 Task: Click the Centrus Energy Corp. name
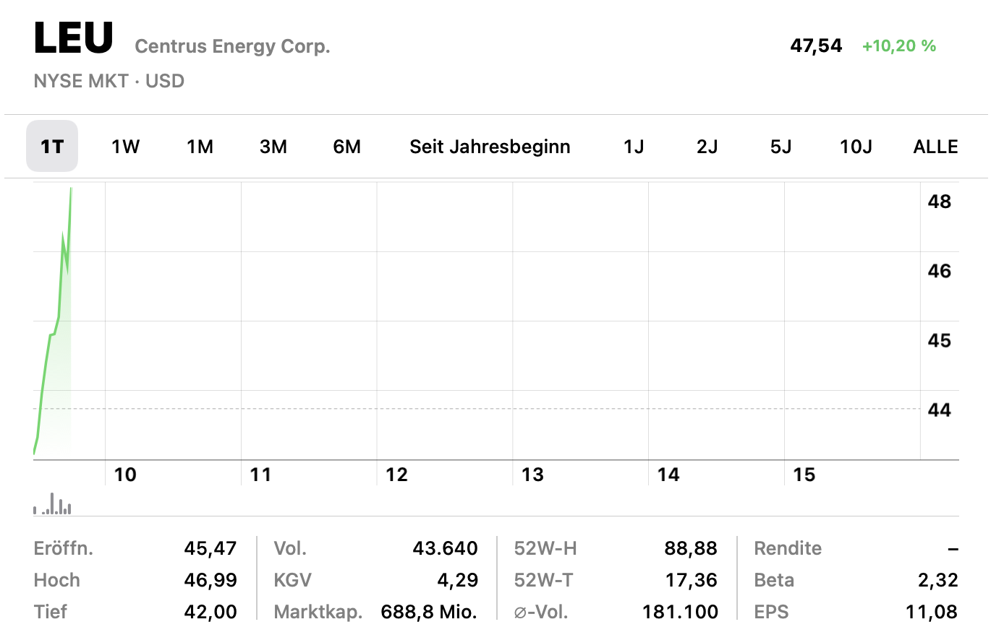coord(232,46)
